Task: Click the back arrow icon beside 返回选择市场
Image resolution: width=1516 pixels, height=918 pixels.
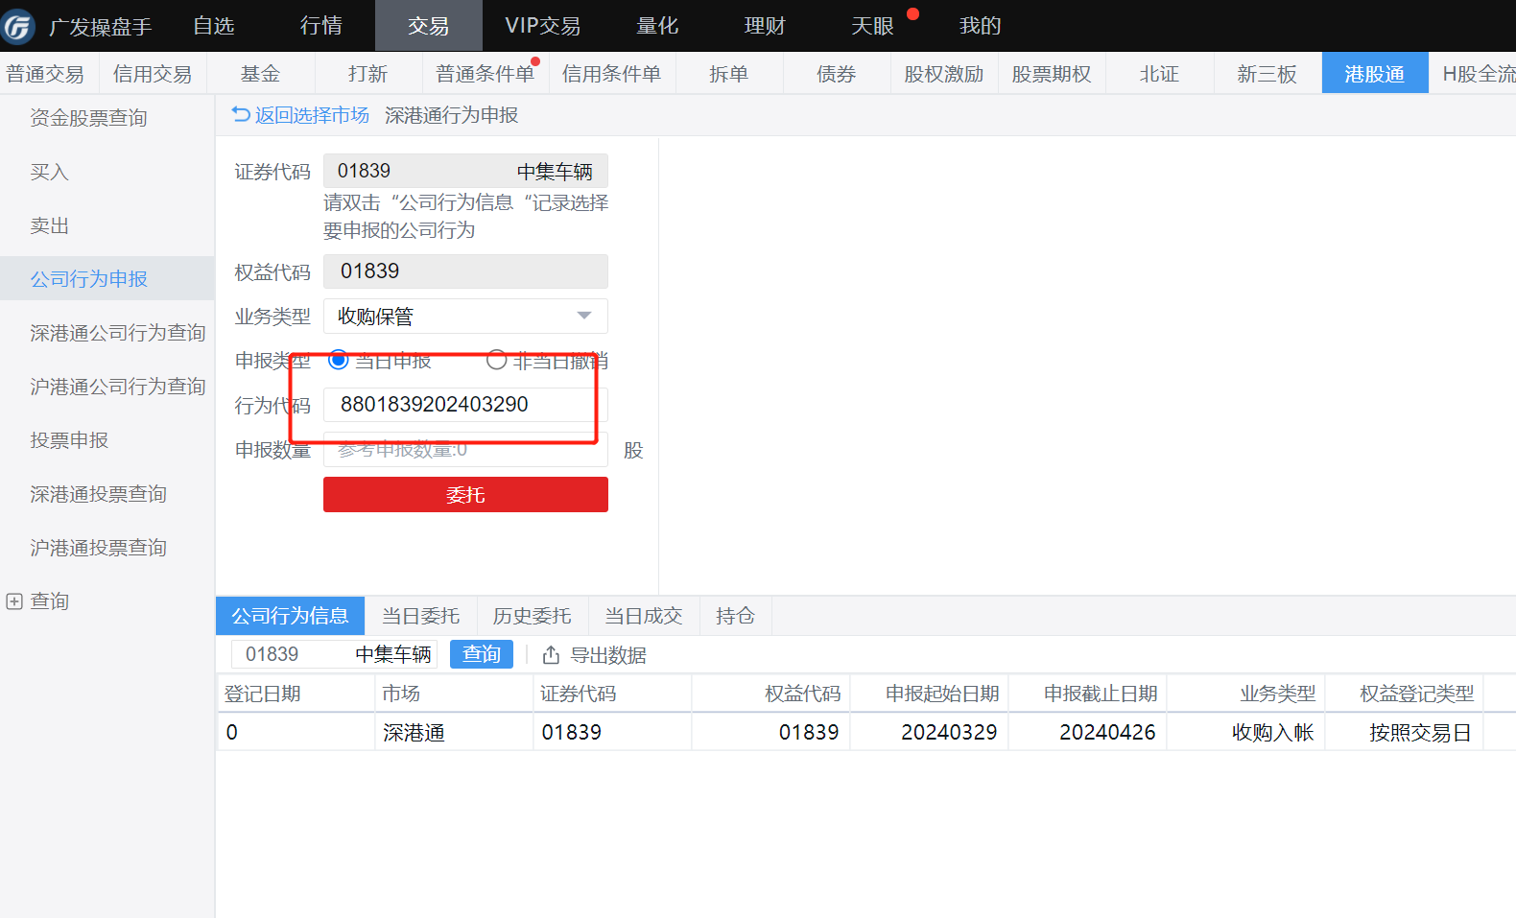Action: tap(241, 115)
